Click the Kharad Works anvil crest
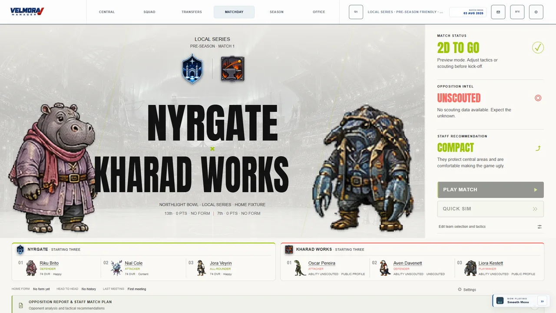 tap(232, 69)
